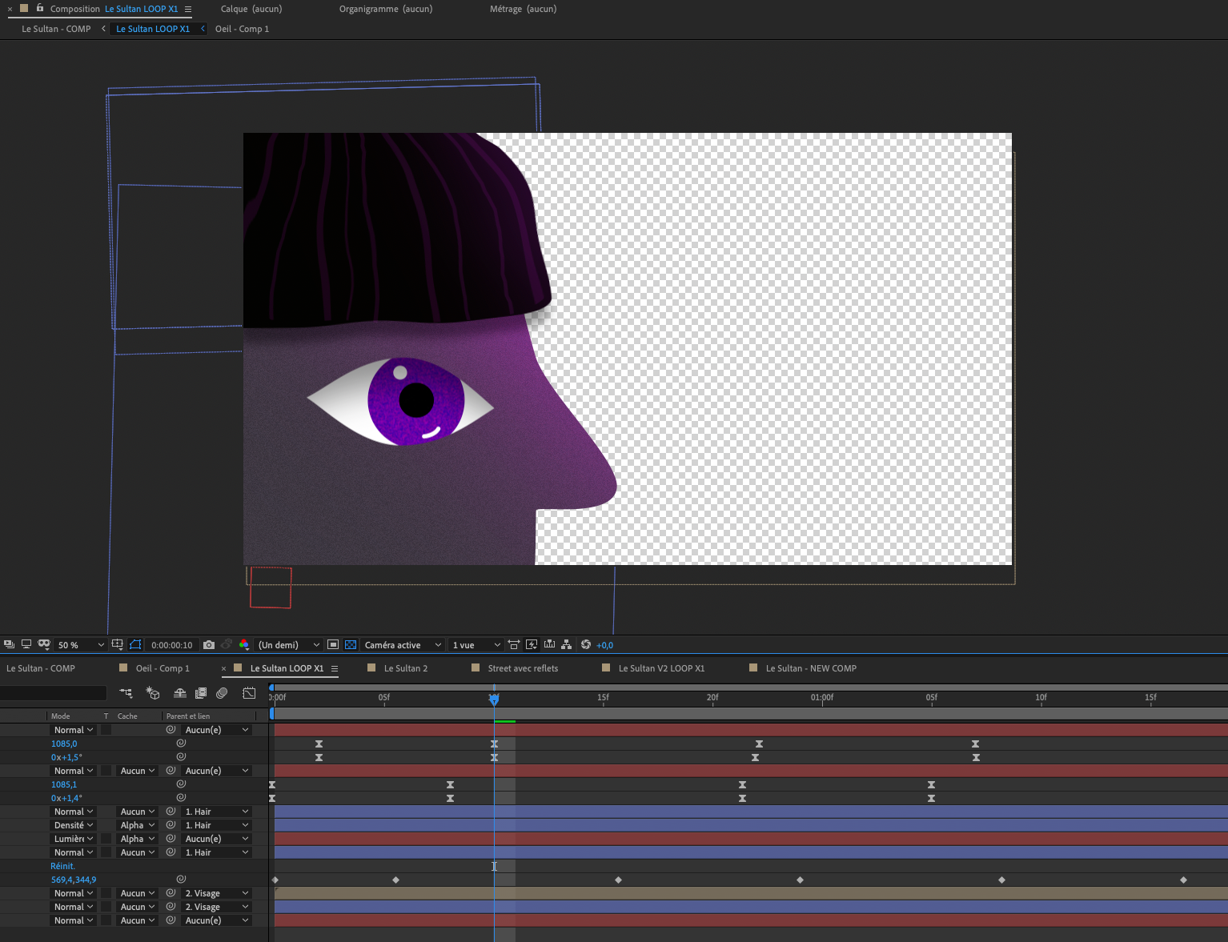The width and height of the screenshot is (1228, 942).
Task: Click parent pick whip in Lumière row
Action: click(171, 839)
